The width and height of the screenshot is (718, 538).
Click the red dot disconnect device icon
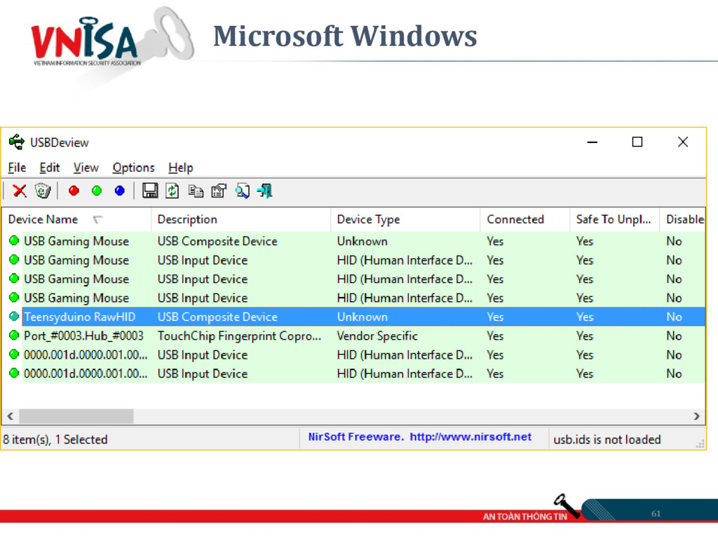pyautogui.click(x=74, y=191)
